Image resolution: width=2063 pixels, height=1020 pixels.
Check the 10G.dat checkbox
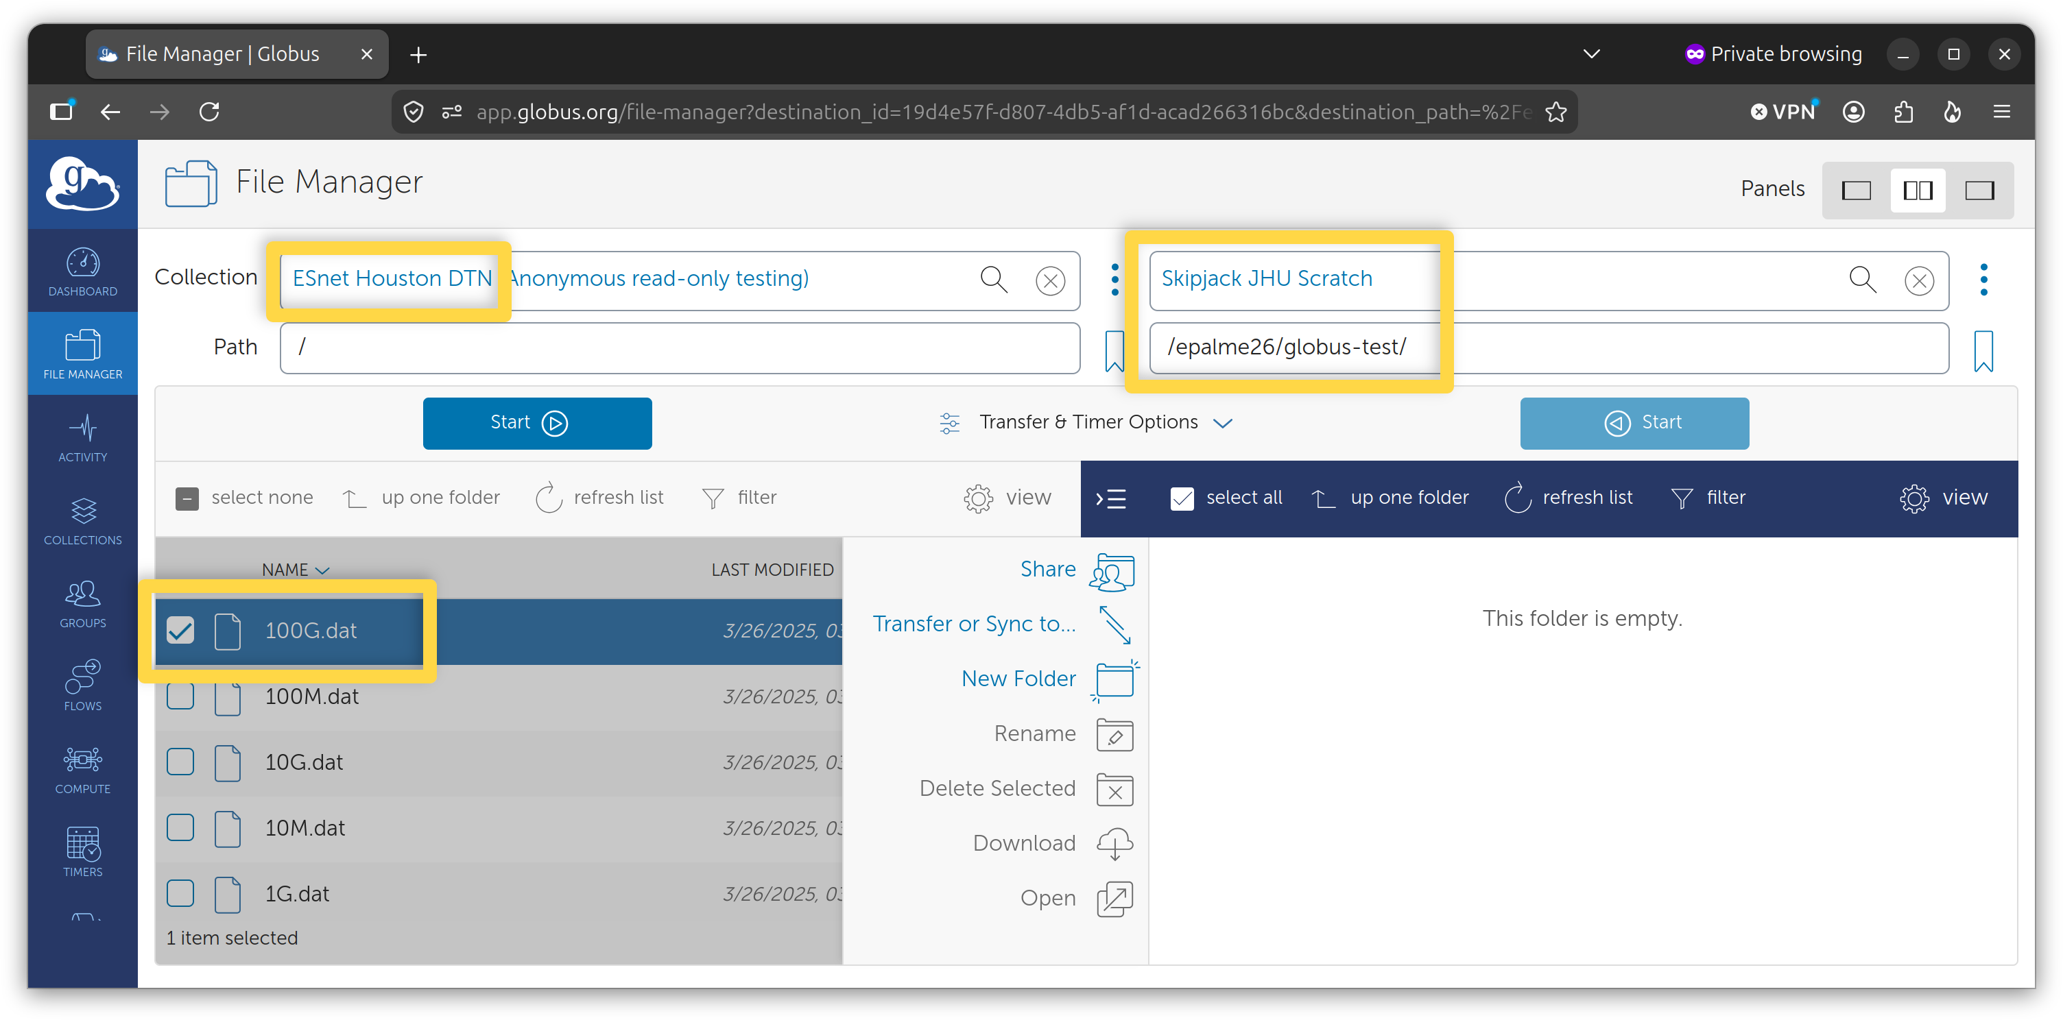coord(180,762)
